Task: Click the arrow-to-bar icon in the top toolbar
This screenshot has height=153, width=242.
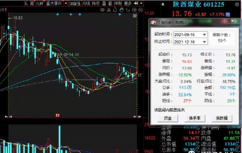Action: click(x=136, y=3)
